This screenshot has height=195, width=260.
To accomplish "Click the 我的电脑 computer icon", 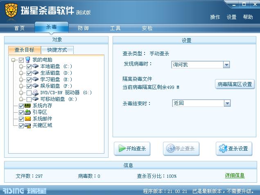I will tap(28, 60).
